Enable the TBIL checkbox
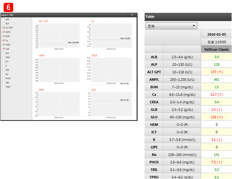232x179 pixels. 4,82
